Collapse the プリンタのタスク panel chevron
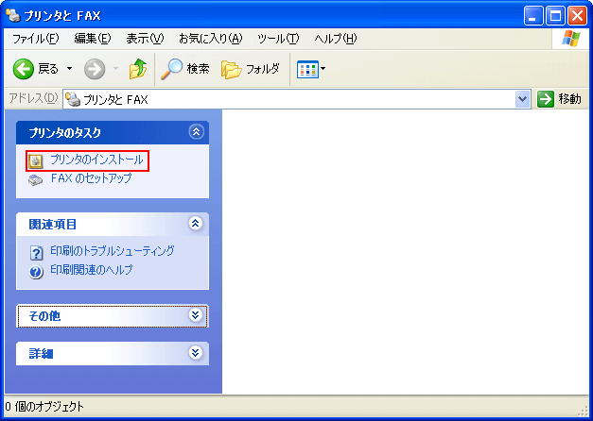Viewport: 593px width, 421px height. point(196,132)
